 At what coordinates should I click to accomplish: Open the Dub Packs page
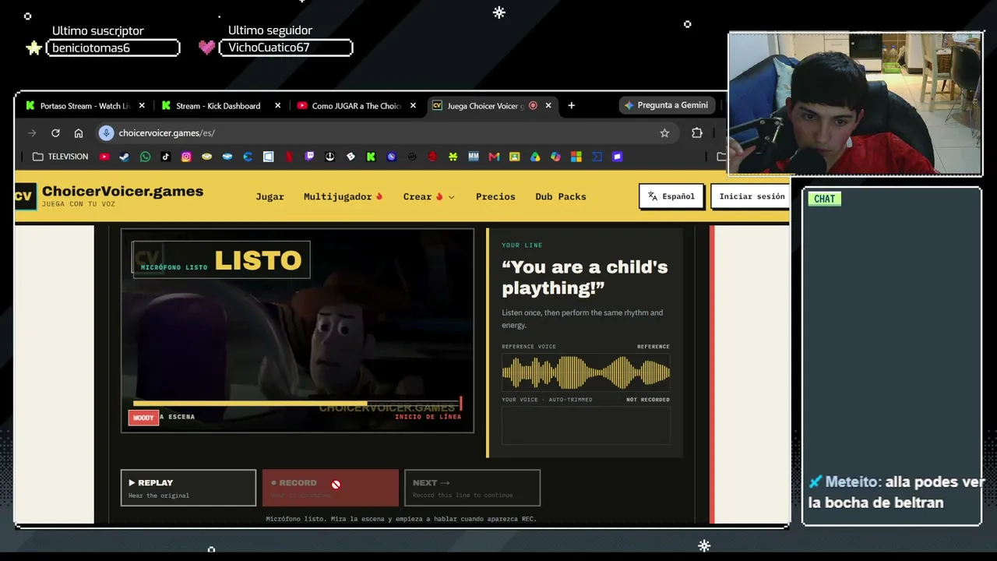[x=561, y=196]
